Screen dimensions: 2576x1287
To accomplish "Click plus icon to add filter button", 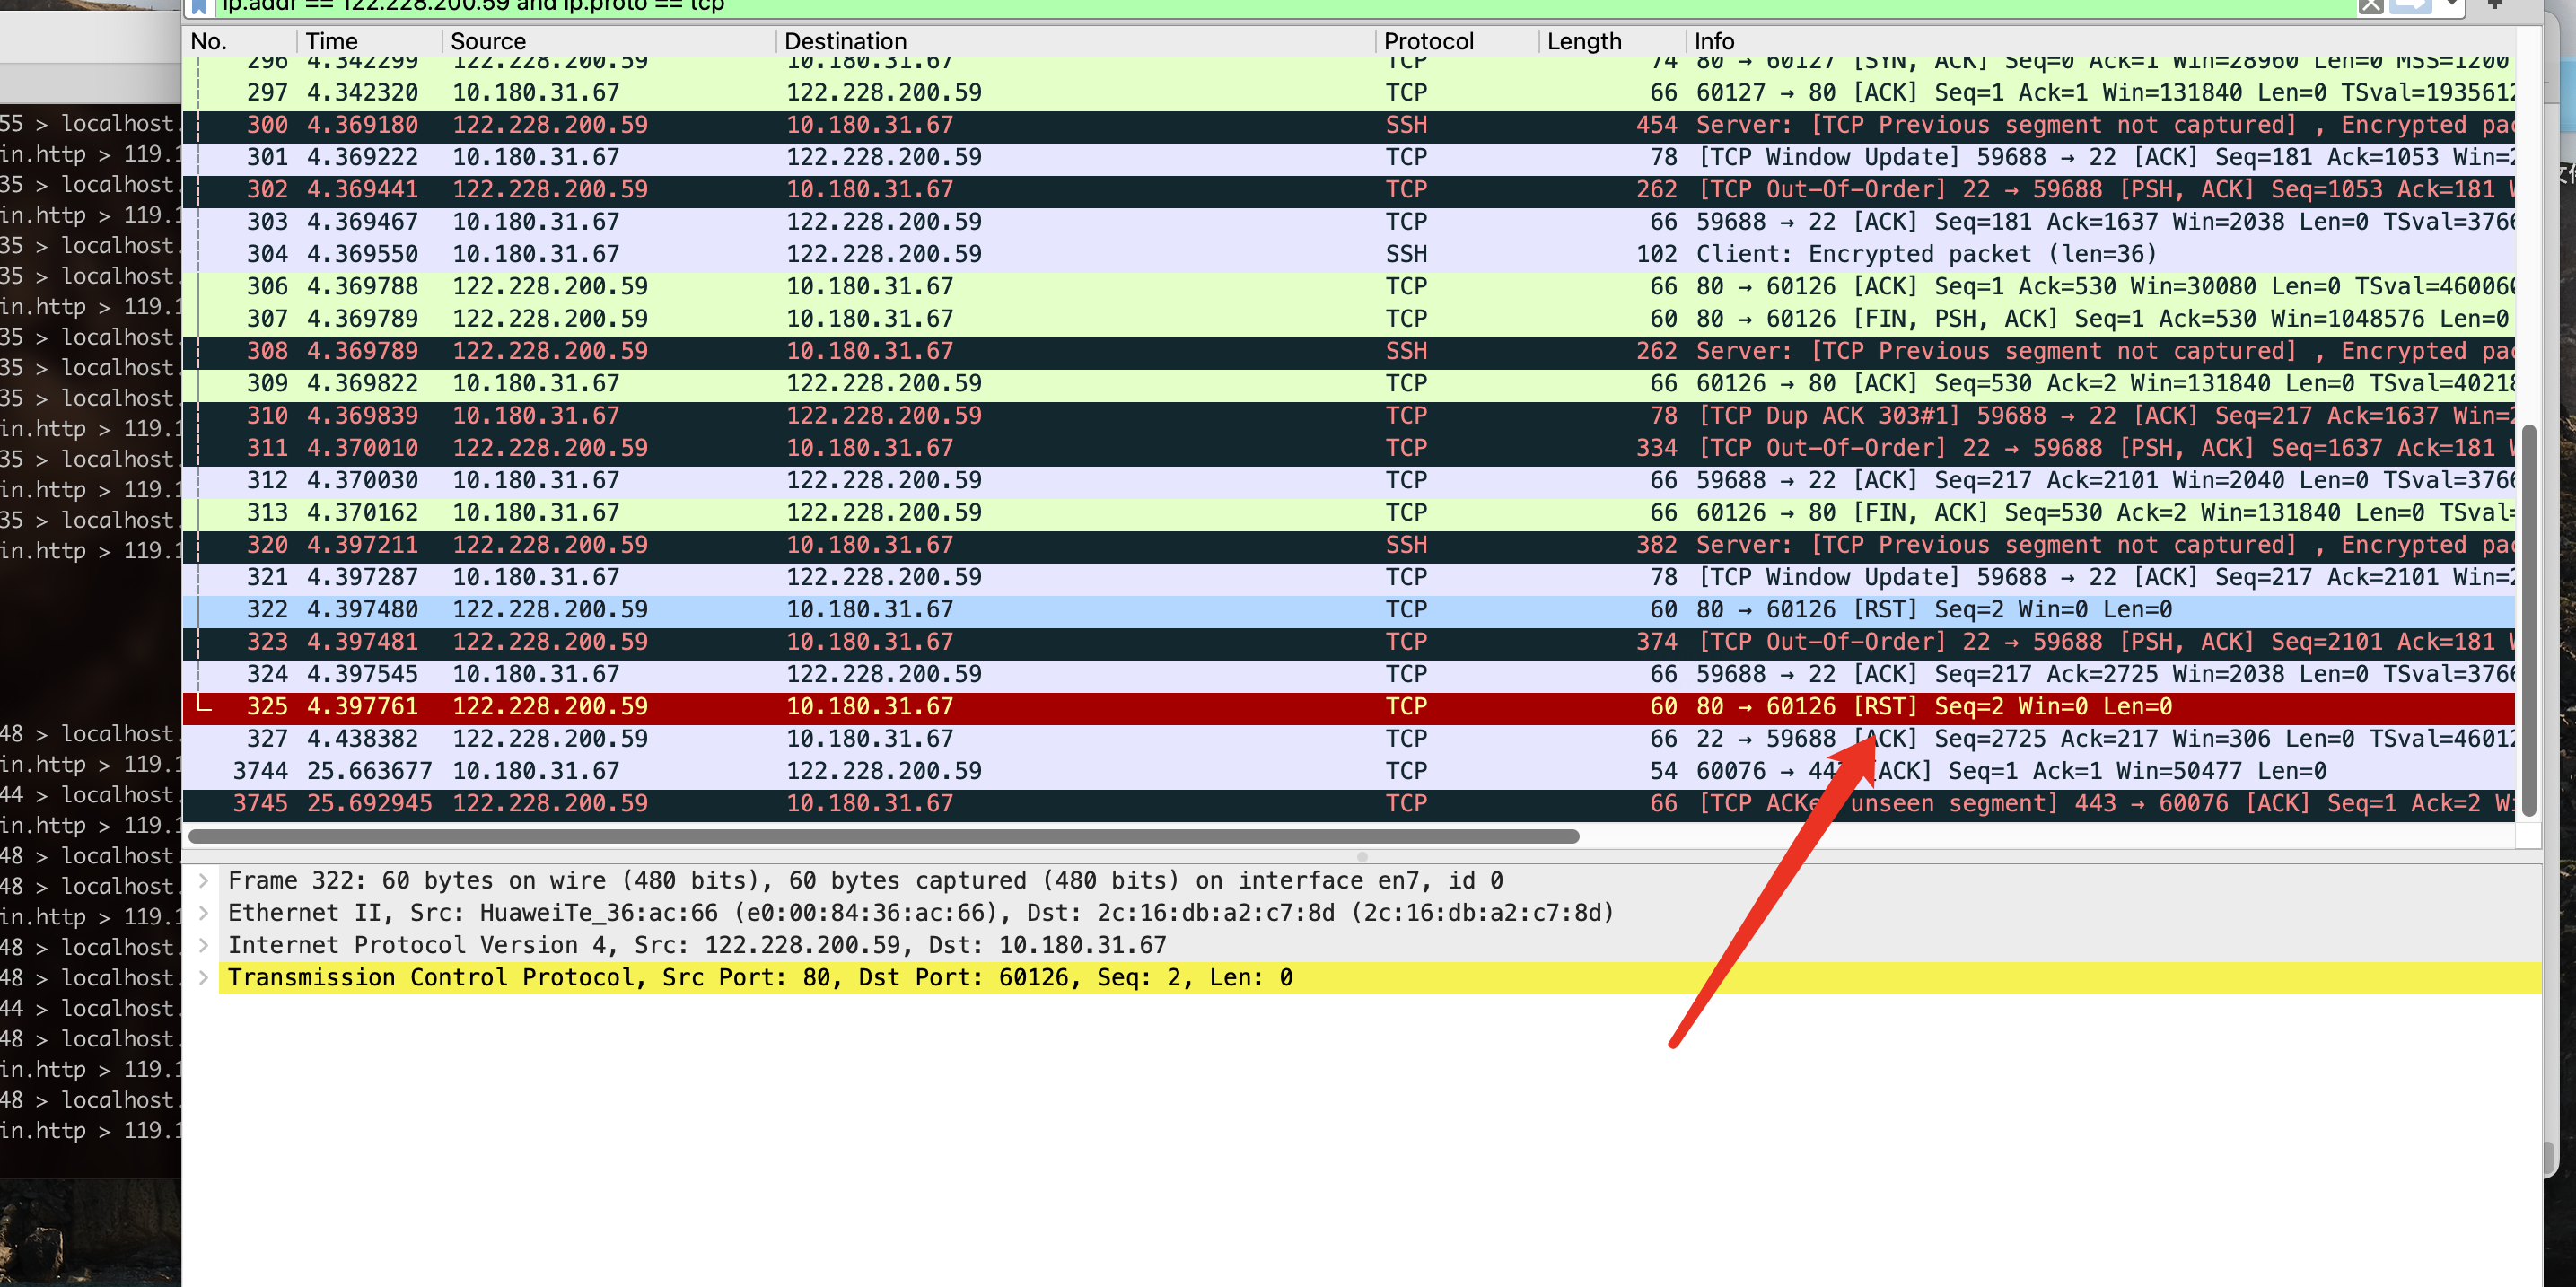I will tap(2496, 5).
